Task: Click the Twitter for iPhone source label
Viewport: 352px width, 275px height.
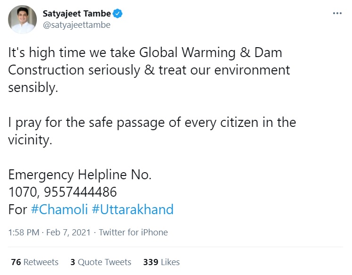Action: point(133,232)
